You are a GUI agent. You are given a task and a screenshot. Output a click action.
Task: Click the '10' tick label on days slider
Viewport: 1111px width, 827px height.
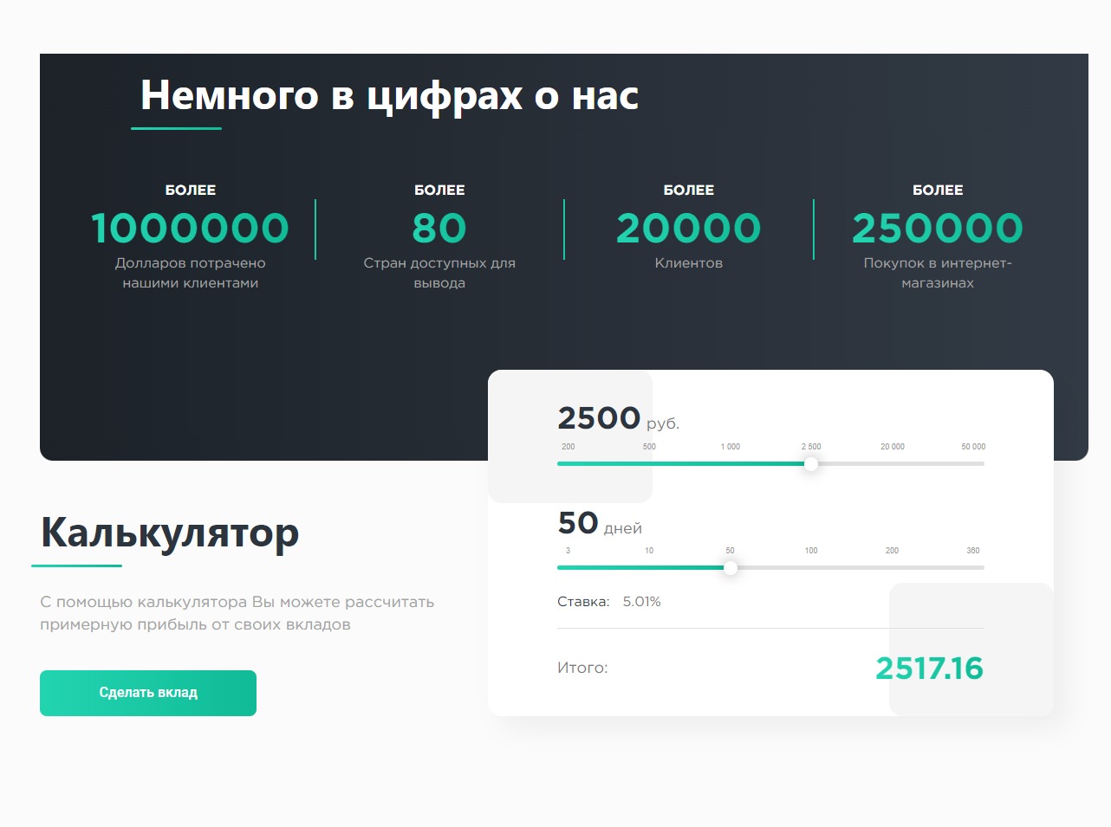click(x=649, y=551)
